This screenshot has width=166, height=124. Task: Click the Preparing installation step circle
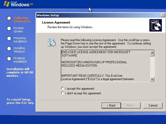pyautogui.click(x=9, y=38)
